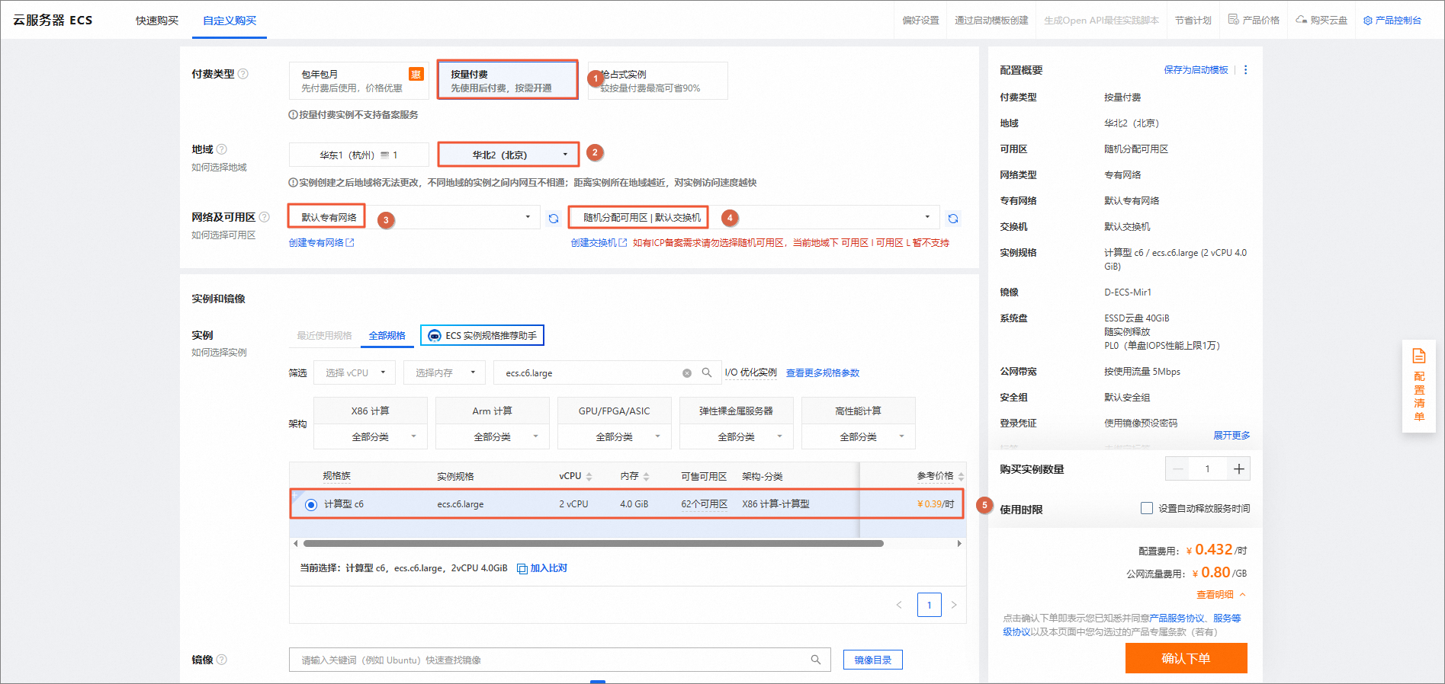Choose the 华东1（杭州） region
Viewport: 1445px width, 684px height.
pos(358,155)
